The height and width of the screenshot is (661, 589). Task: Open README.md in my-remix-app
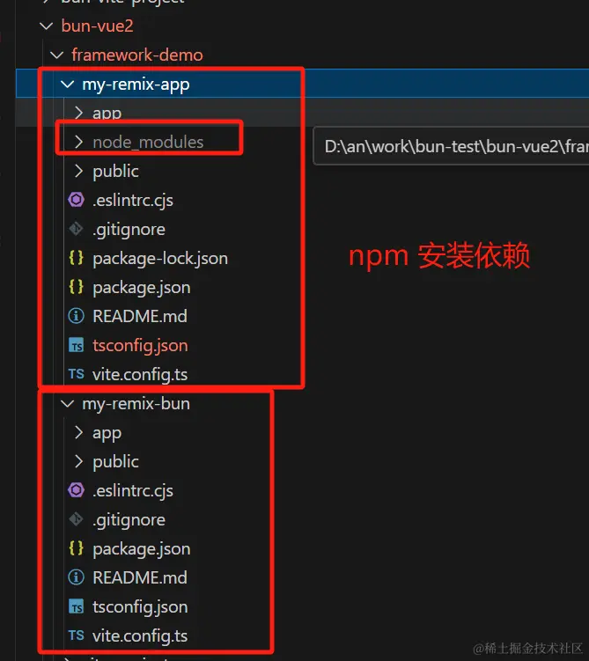140,316
